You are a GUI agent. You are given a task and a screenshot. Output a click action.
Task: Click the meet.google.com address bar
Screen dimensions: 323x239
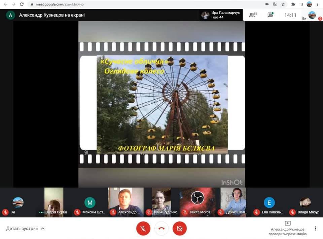135,4
